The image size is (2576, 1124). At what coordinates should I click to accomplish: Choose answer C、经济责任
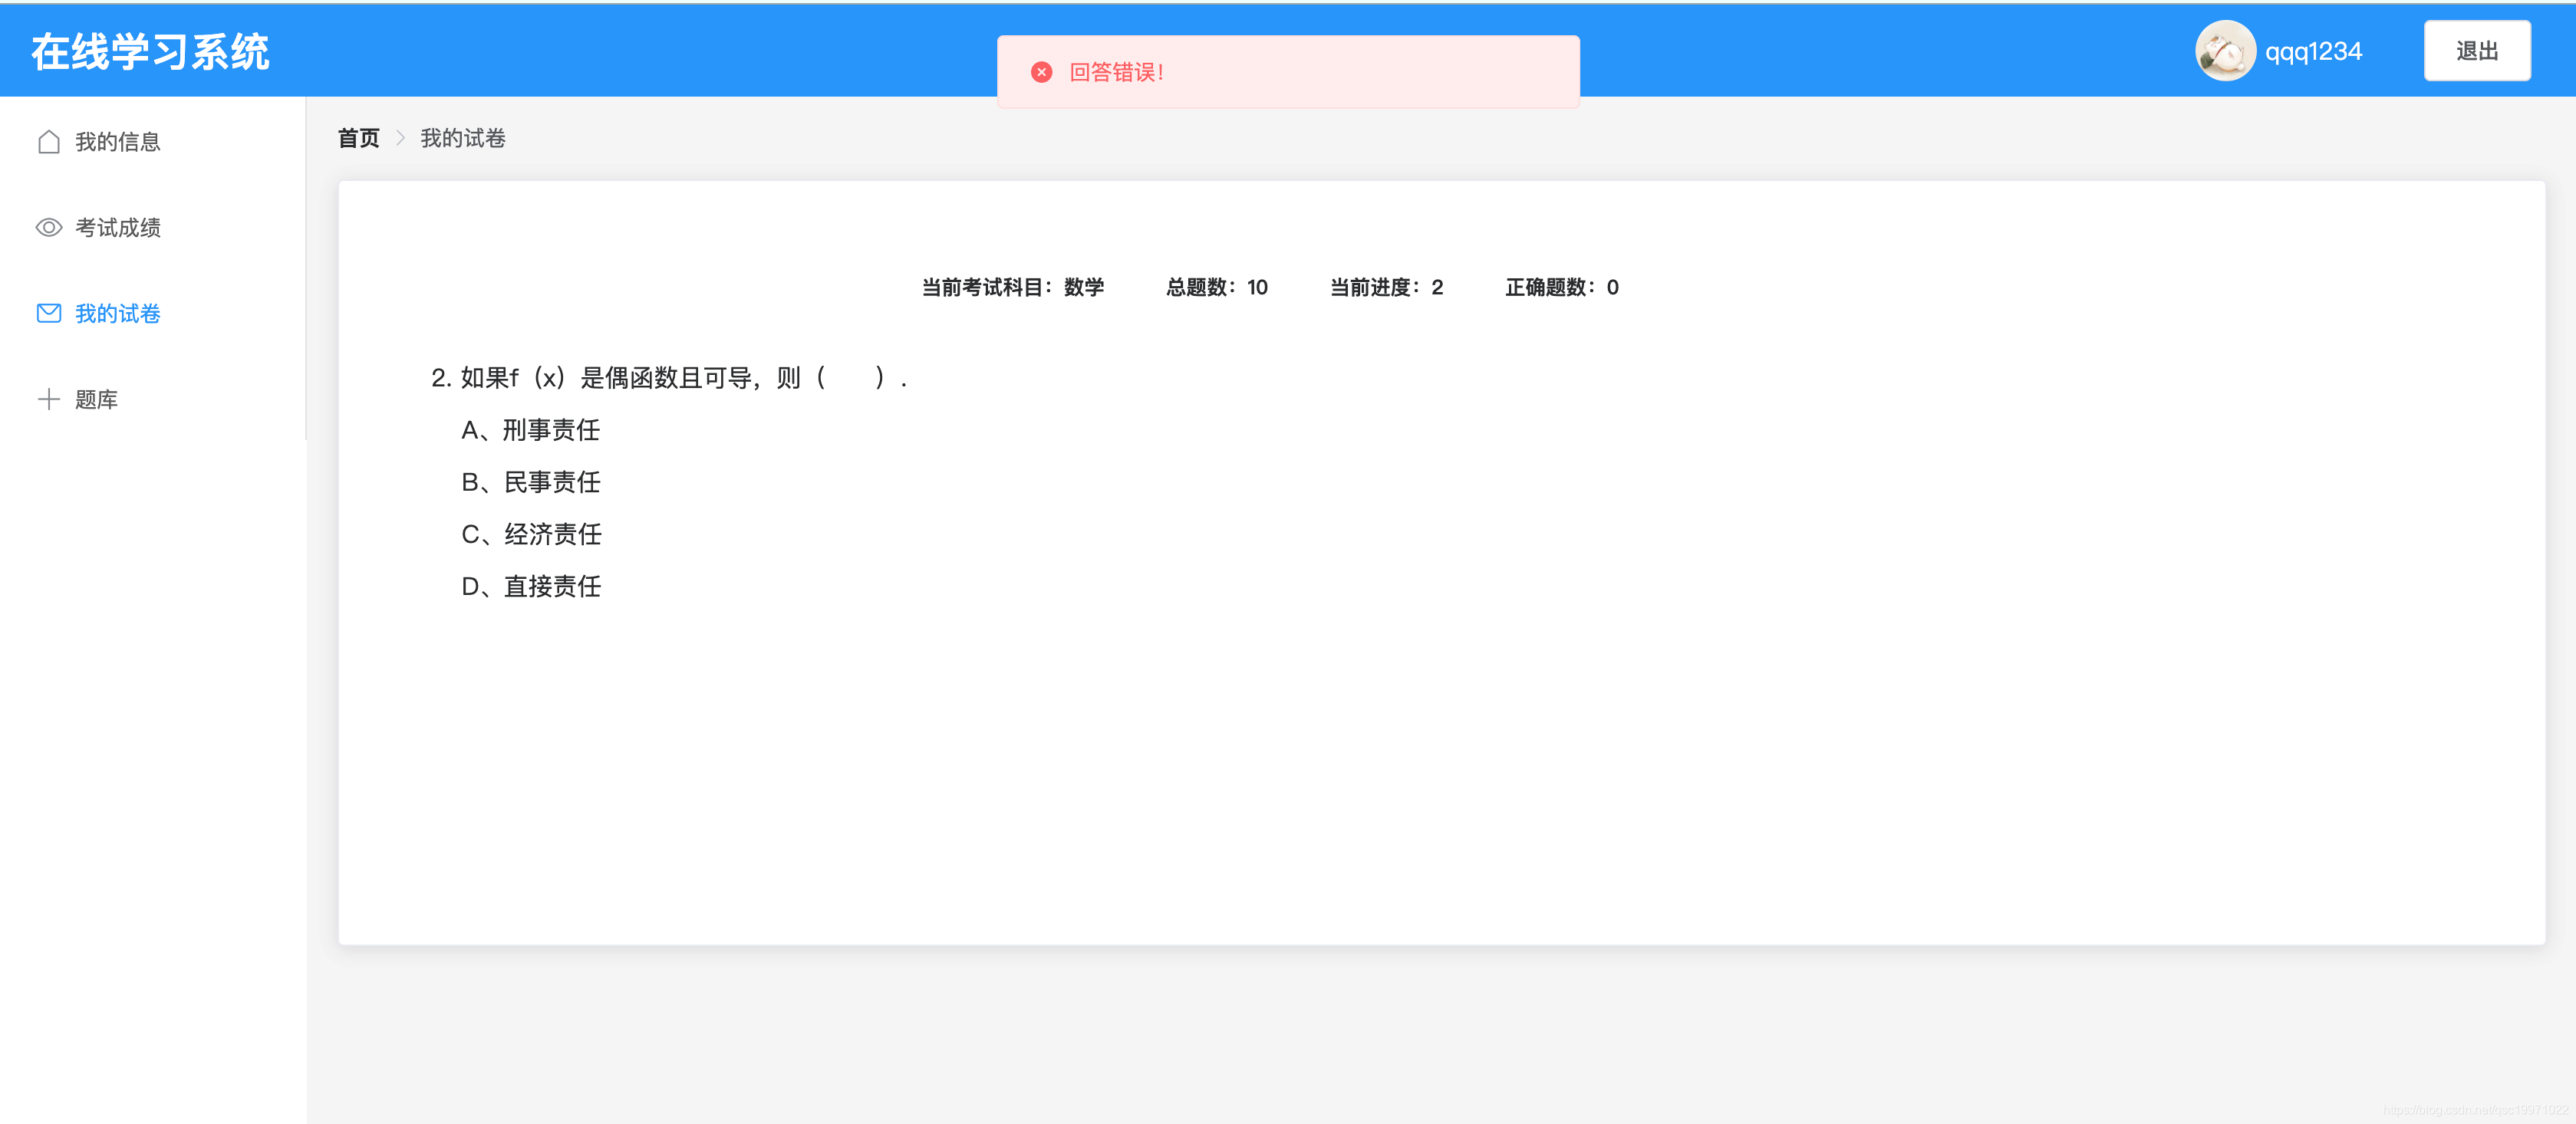tap(530, 534)
